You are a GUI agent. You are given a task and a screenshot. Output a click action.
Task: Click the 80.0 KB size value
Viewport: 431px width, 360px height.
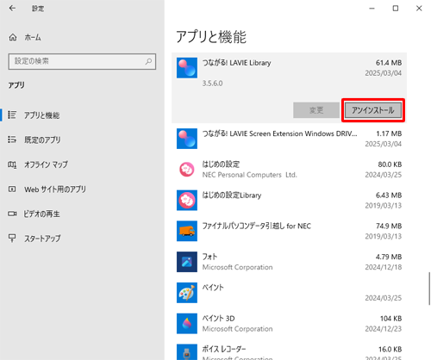point(390,164)
